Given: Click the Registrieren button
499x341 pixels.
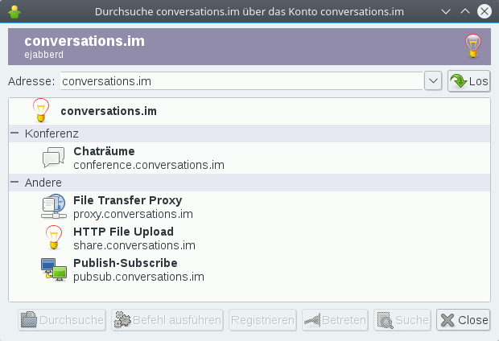Looking at the screenshot, I should [262, 320].
